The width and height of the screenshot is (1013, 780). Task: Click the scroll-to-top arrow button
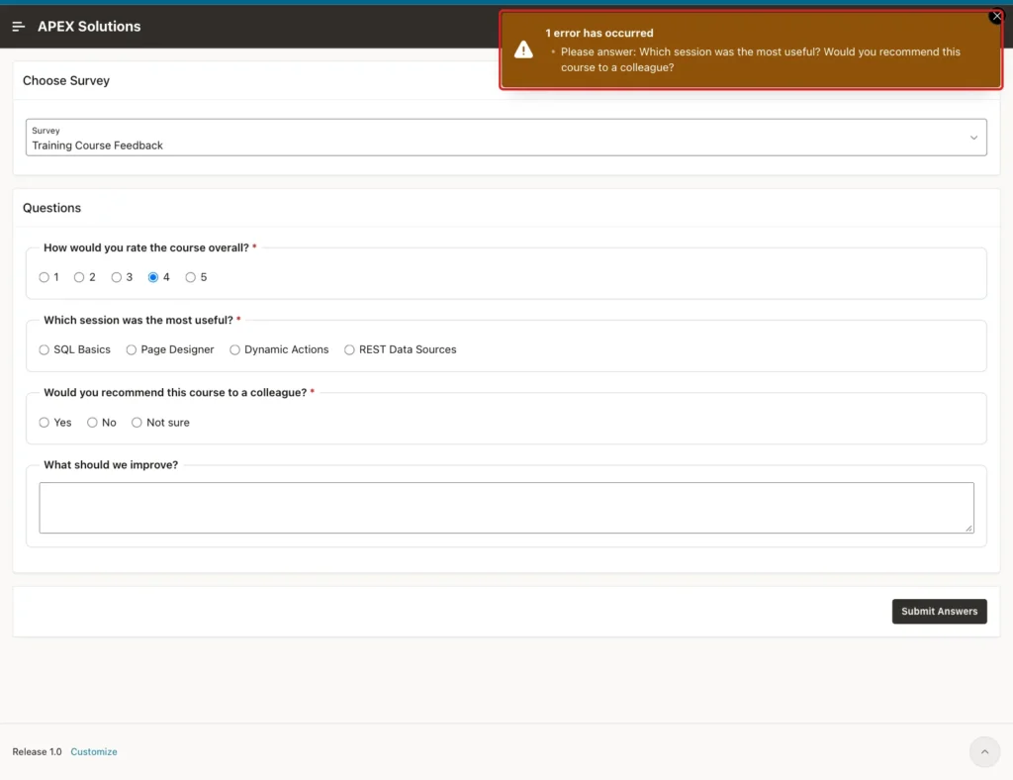[984, 751]
